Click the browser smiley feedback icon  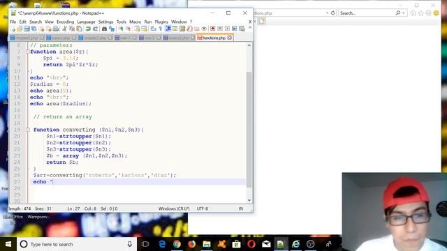pyautogui.click(x=436, y=13)
